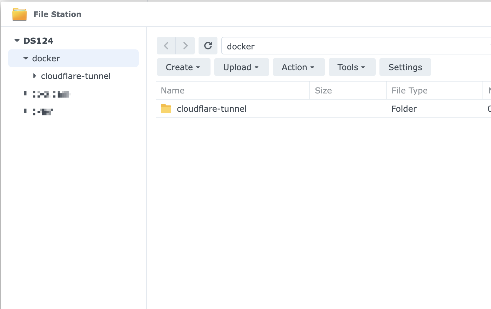Sort by the Size column header
This screenshot has height=309, width=491.
348,91
